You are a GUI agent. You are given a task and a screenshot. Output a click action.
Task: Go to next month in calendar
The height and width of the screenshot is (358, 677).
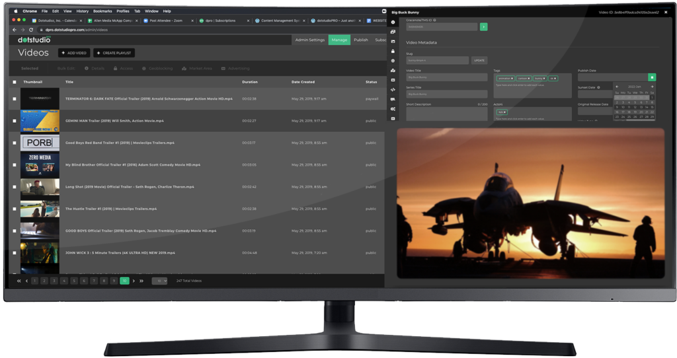652,87
